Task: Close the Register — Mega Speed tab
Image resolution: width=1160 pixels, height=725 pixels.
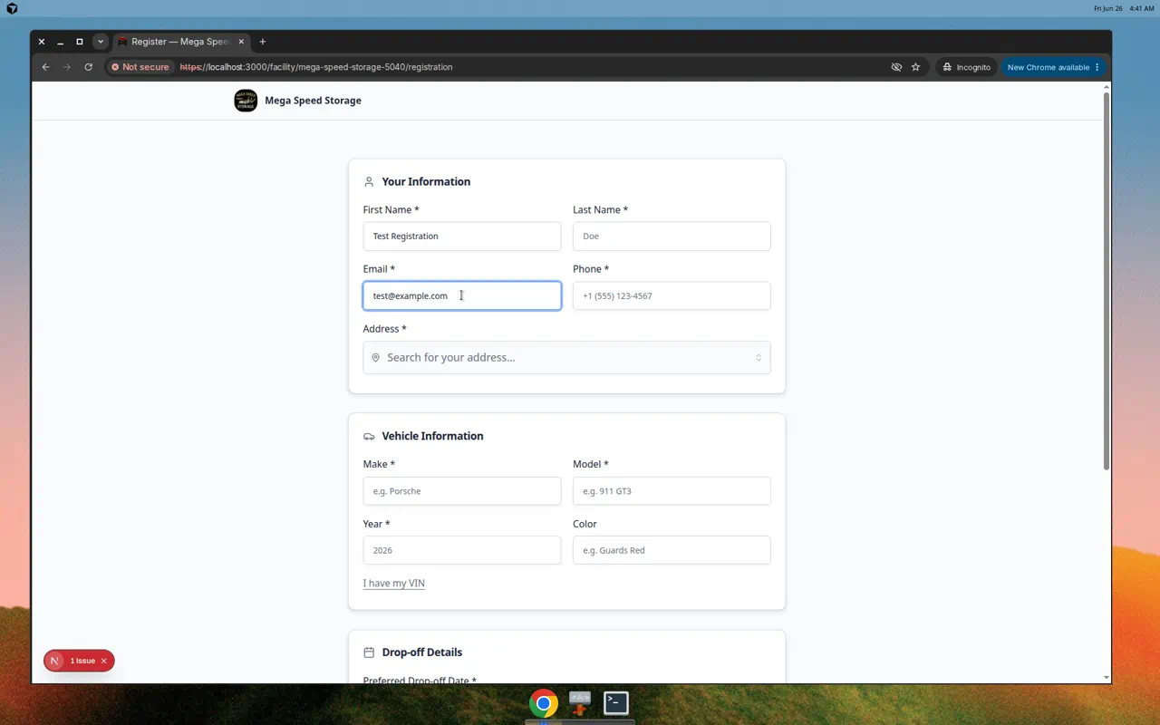Action: (241, 42)
